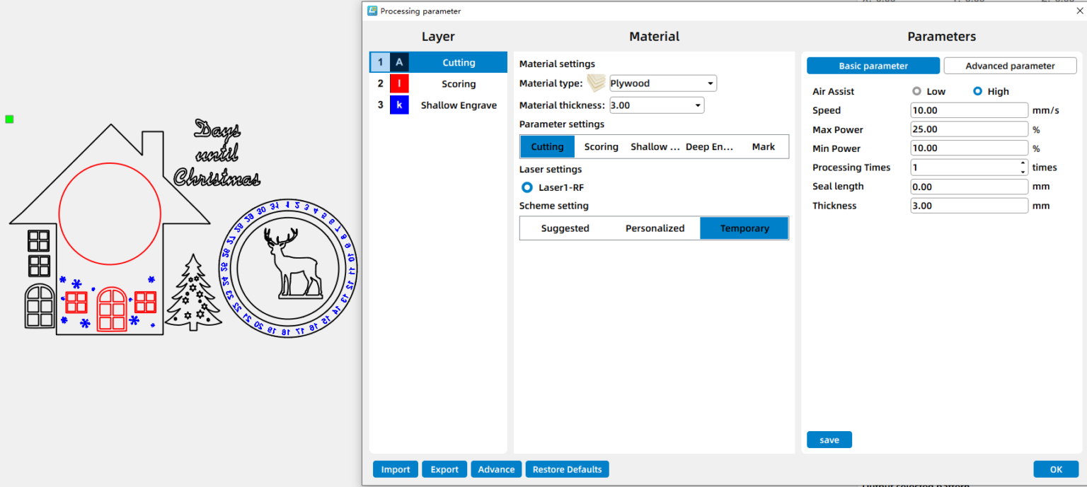Switch to the Advanced parameter tab
Screen dimensions: 1087x487
(x=1010, y=66)
